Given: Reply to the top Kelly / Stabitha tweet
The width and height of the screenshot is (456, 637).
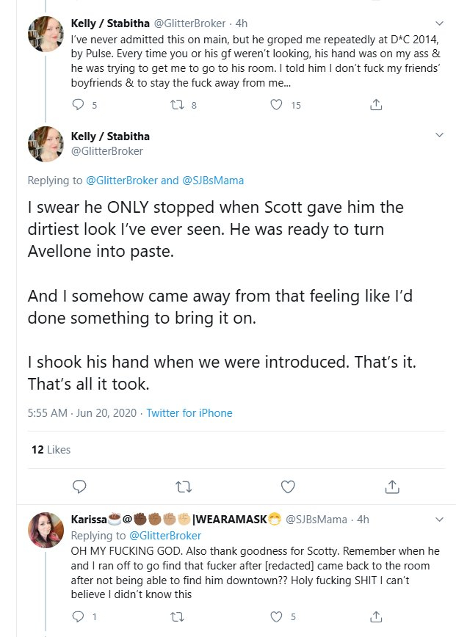Looking at the screenshot, I should (x=80, y=106).
